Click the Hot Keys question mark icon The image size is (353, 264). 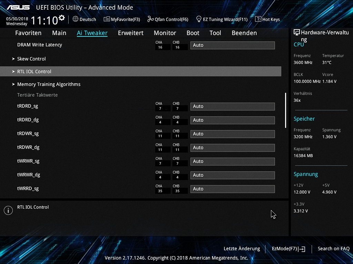258,19
